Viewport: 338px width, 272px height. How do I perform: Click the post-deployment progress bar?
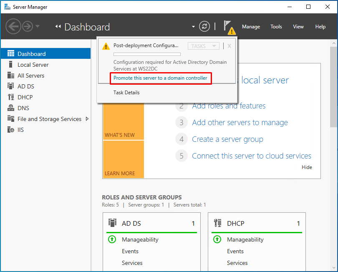[147, 54]
